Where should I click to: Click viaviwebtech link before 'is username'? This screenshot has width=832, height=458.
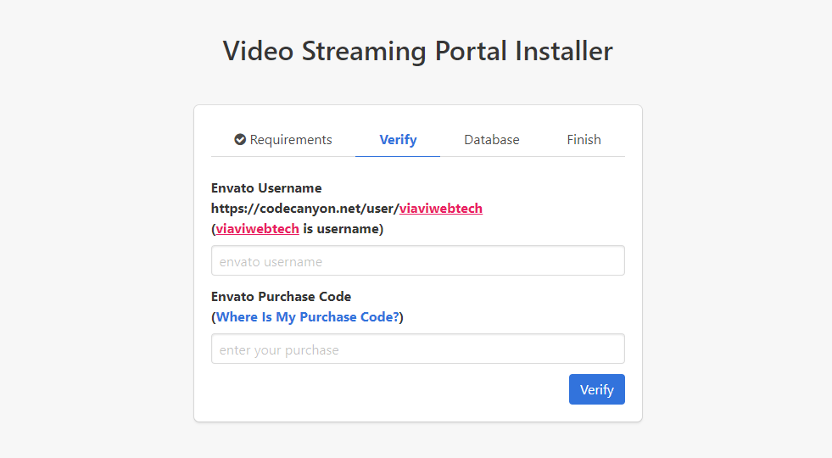pos(257,229)
